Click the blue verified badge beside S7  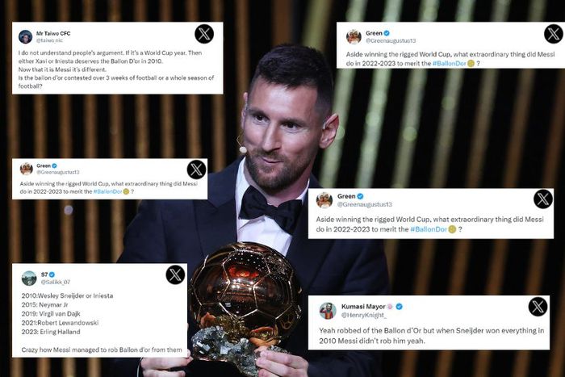(52, 274)
